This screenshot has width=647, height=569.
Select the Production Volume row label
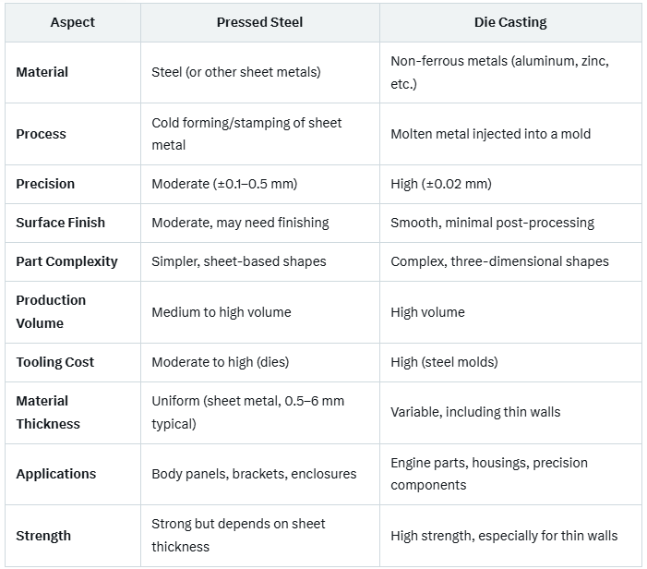point(51,312)
